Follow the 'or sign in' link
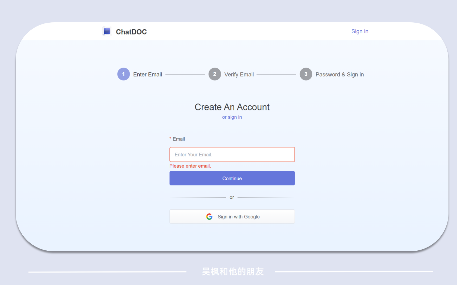The height and width of the screenshot is (285, 457). pos(232,117)
